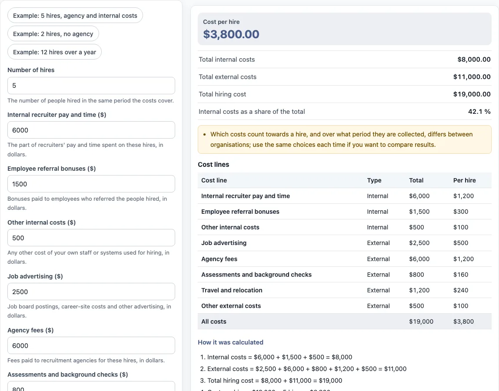
Task: Select Employee referral bonuses row label
Action: [x=240, y=212]
